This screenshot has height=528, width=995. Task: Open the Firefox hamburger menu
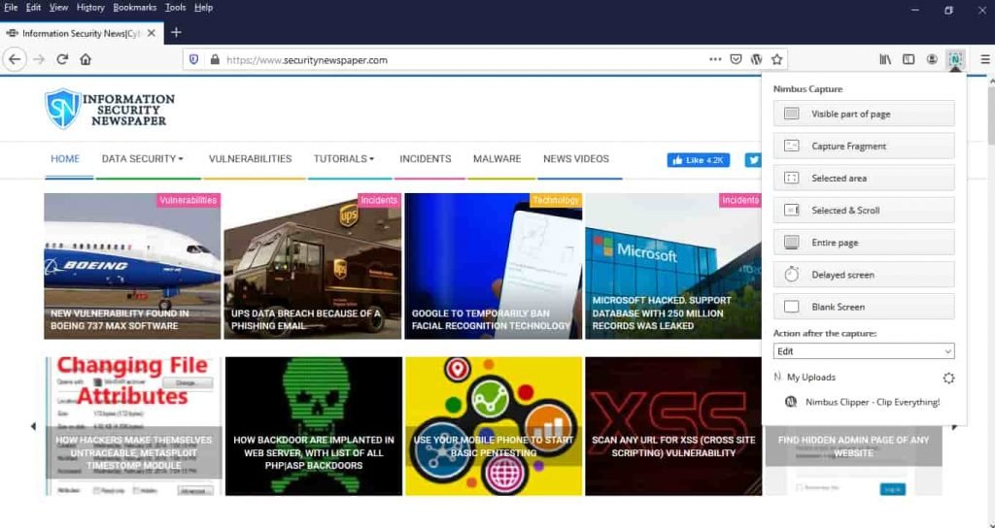(985, 59)
